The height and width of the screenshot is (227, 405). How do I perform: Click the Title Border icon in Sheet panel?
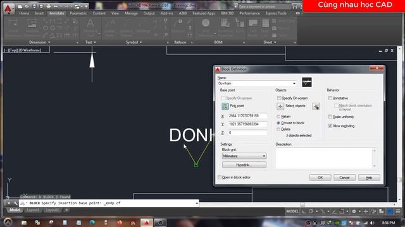(x=253, y=23)
